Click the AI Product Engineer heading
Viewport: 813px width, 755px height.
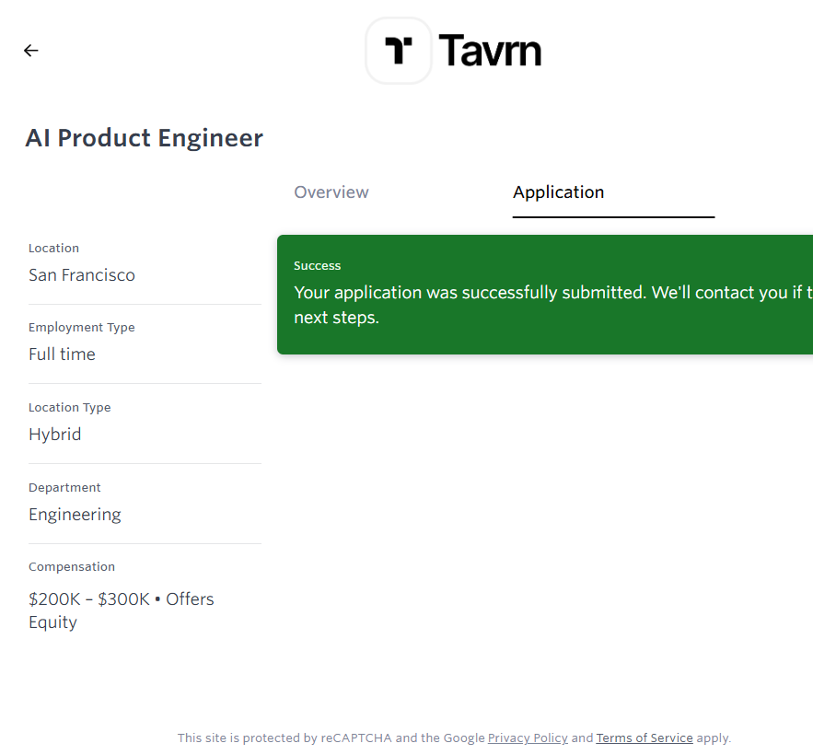click(x=145, y=138)
